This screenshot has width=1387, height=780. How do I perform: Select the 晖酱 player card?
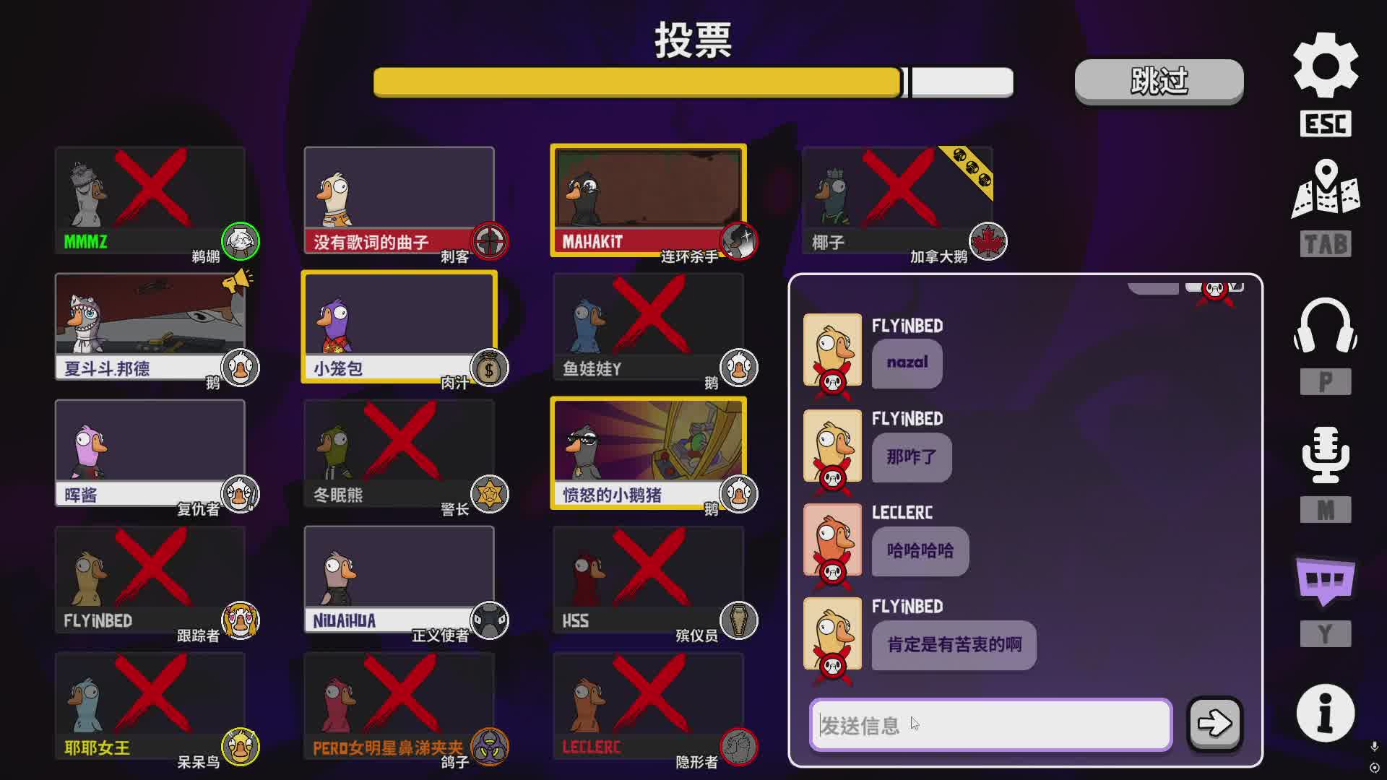click(150, 454)
